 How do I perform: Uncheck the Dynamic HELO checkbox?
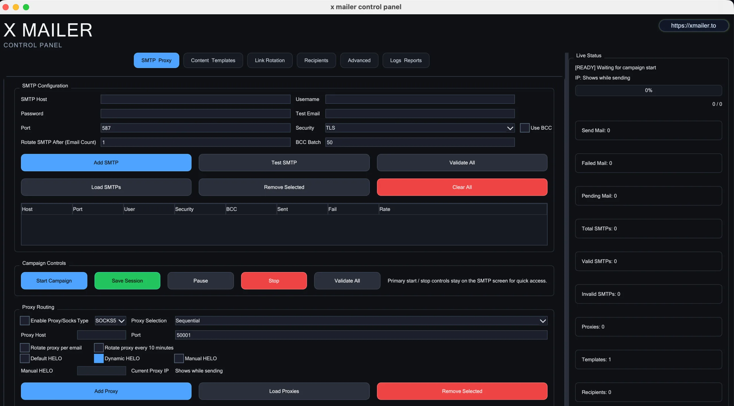tap(99, 359)
